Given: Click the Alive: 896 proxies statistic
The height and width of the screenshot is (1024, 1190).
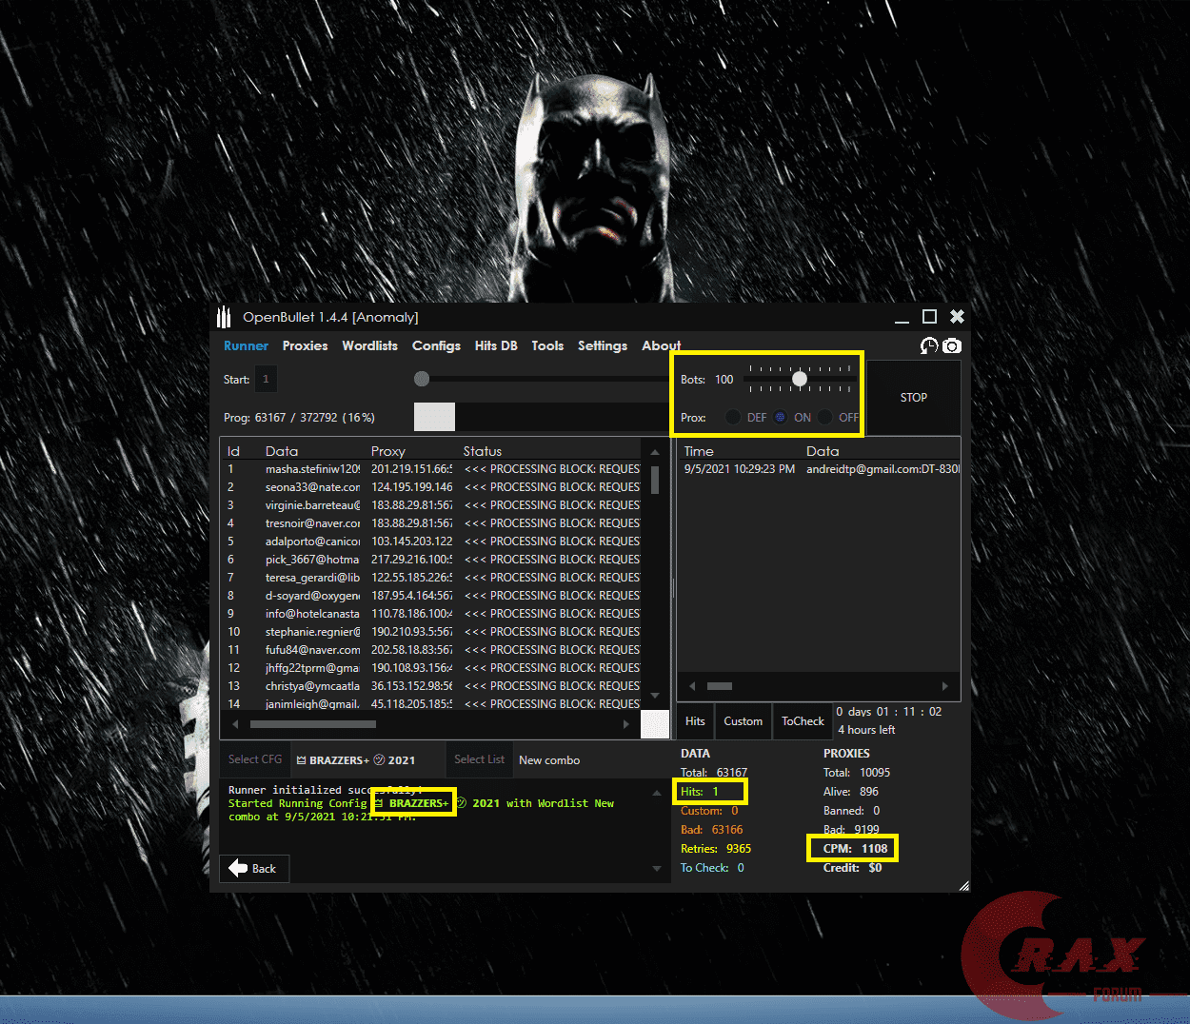Looking at the screenshot, I should 851,792.
